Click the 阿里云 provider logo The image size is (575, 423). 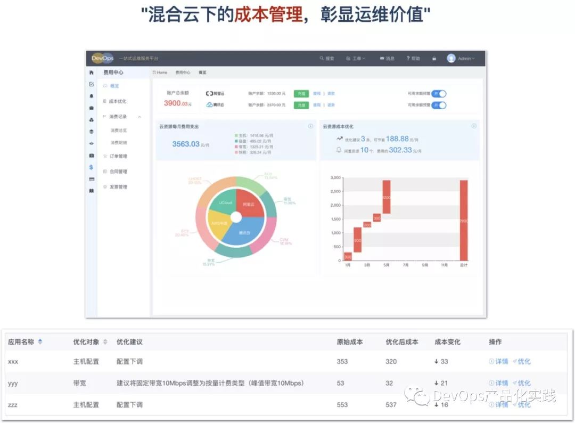click(215, 94)
